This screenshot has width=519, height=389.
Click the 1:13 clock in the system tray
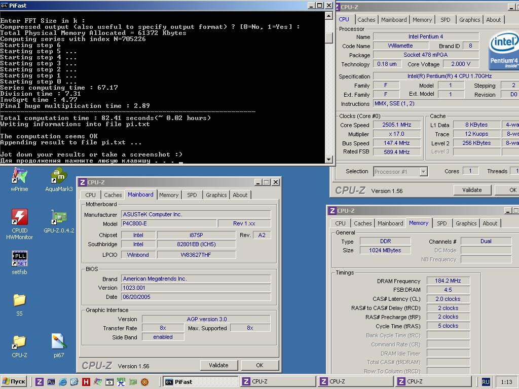tap(506, 382)
